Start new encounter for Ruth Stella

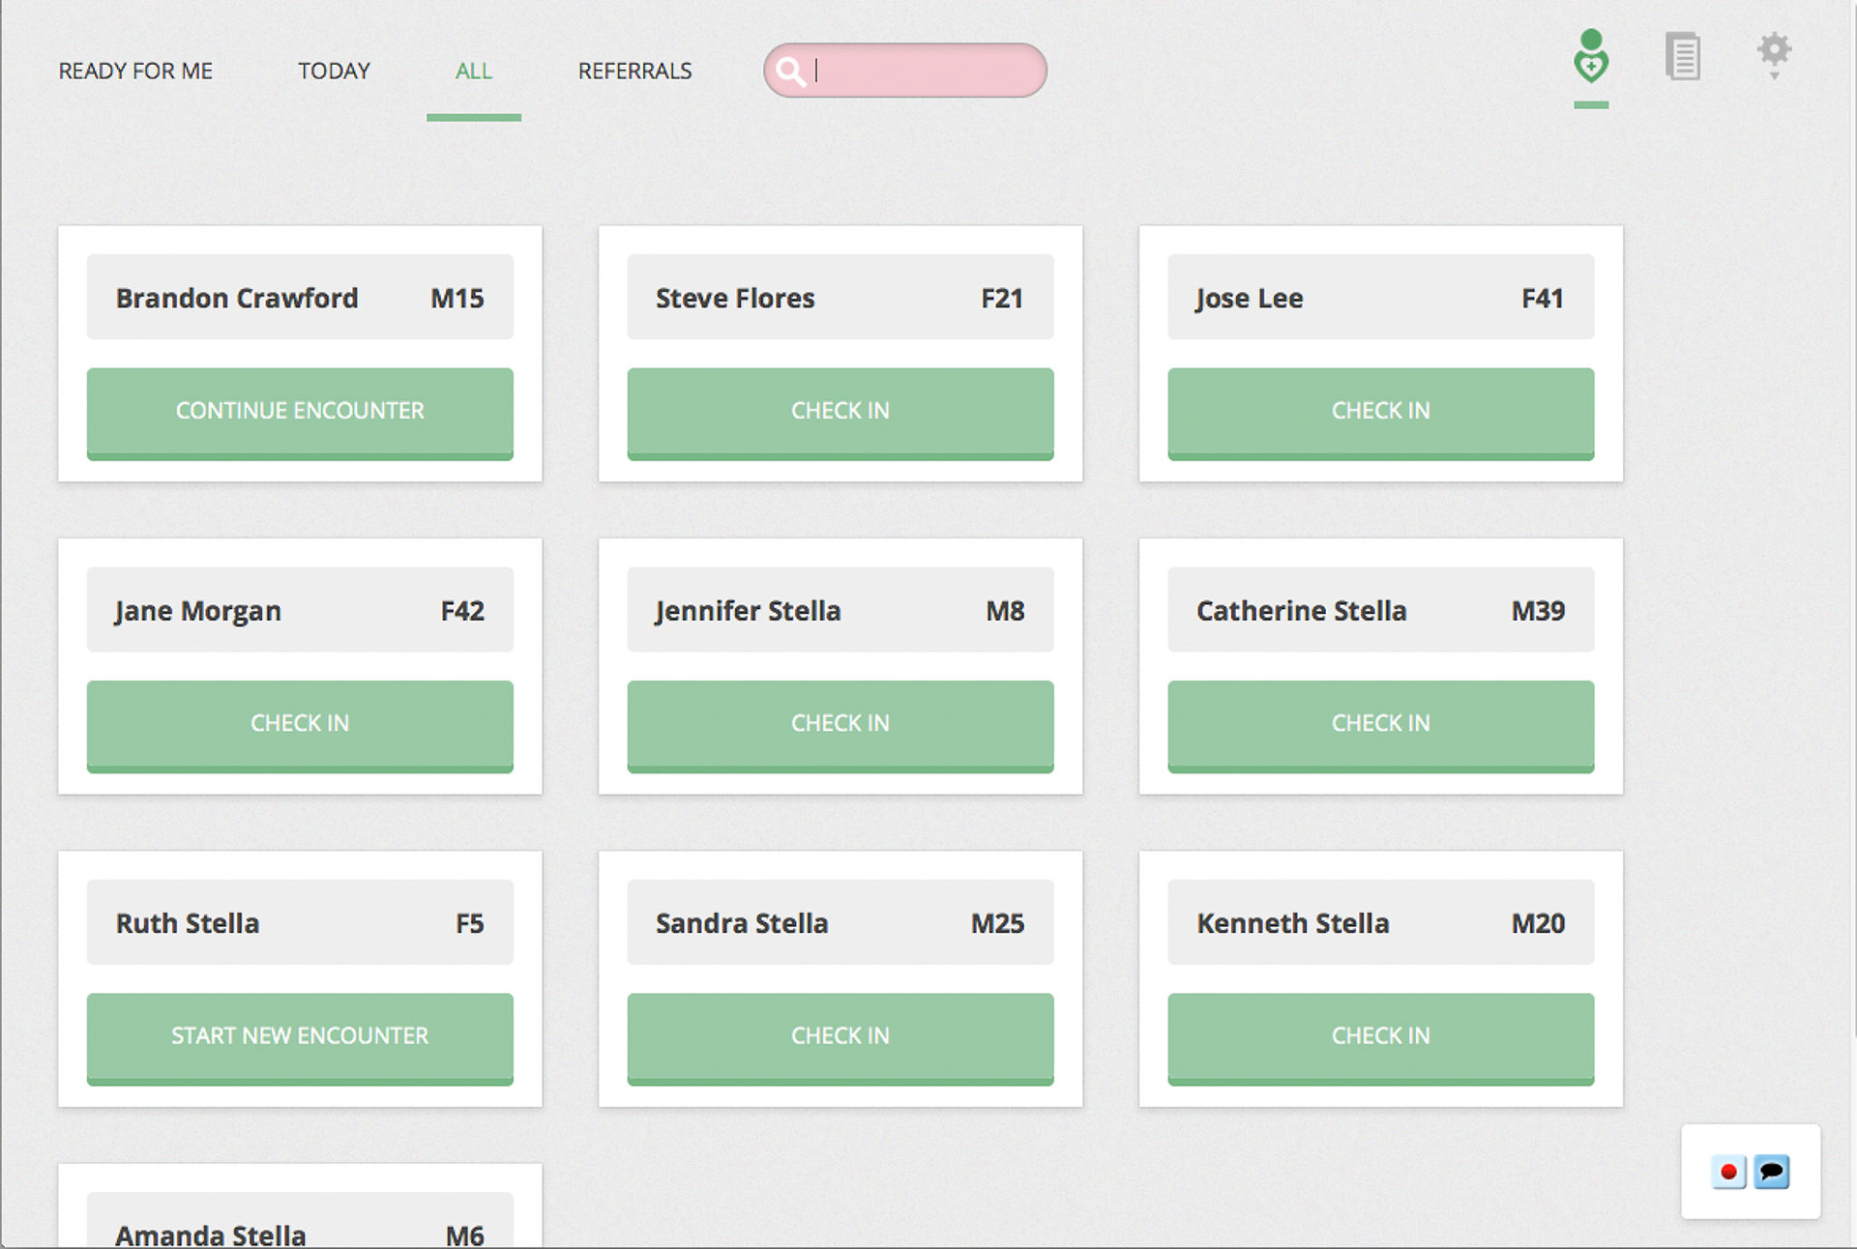(300, 1037)
